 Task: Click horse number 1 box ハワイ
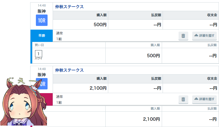pos(38,54)
